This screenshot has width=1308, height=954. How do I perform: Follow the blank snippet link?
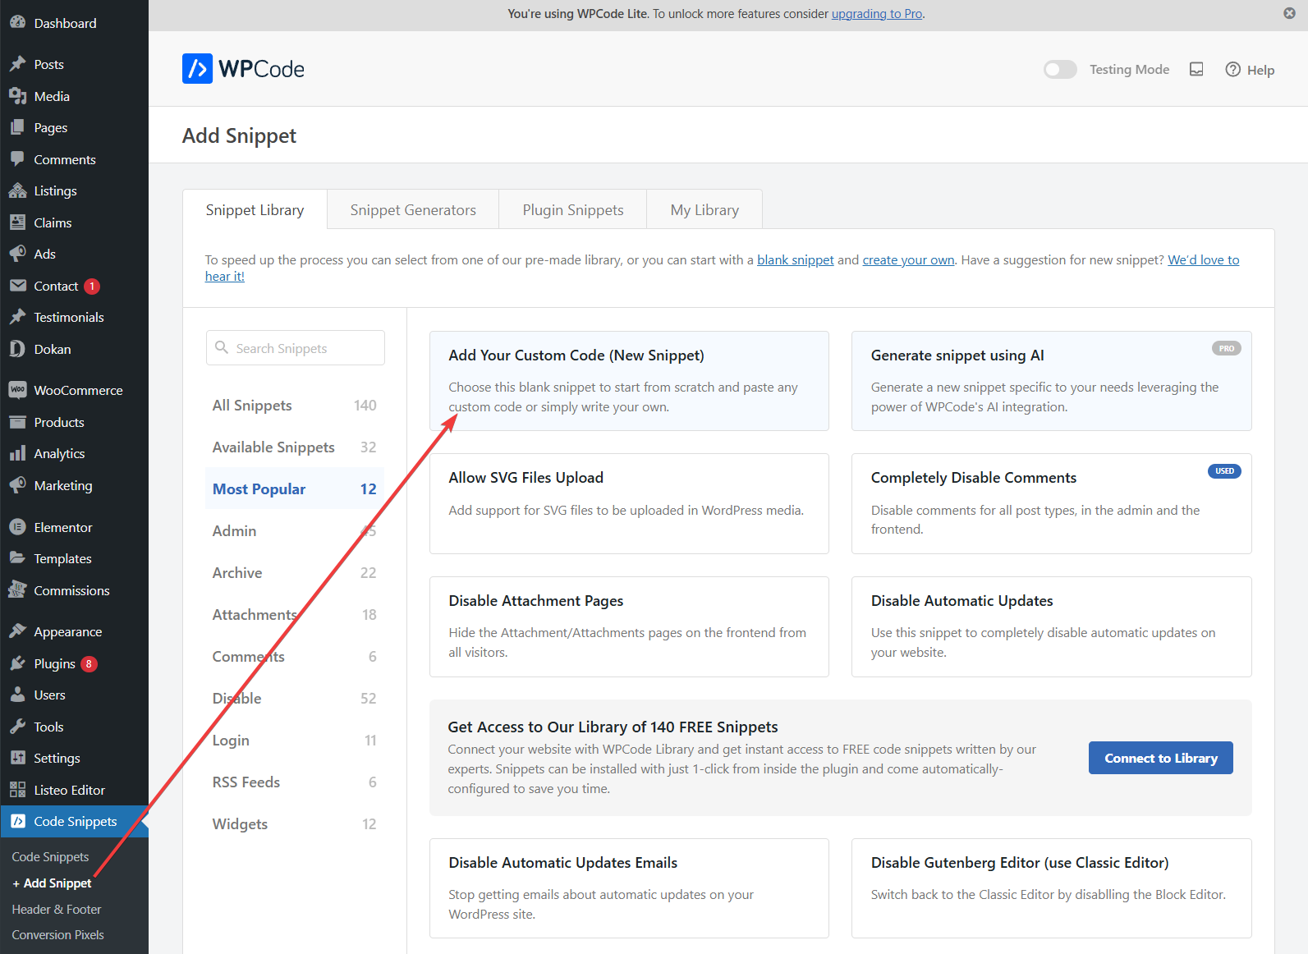(x=795, y=260)
